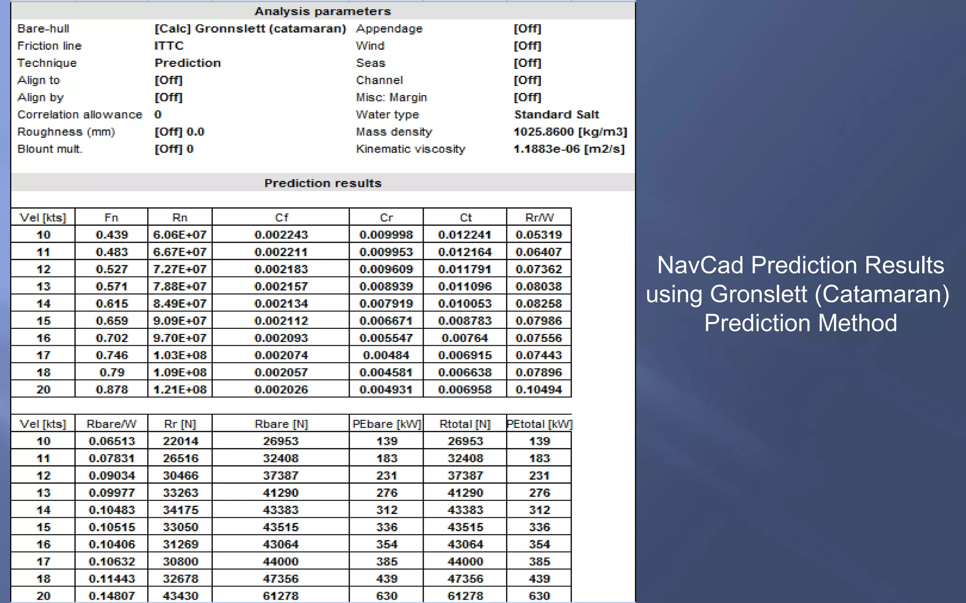The width and height of the screenshot is (966, 603).
Task: Click the 'Misc: Margin' label
Action: pyautogui.click(x=391, y=98)
